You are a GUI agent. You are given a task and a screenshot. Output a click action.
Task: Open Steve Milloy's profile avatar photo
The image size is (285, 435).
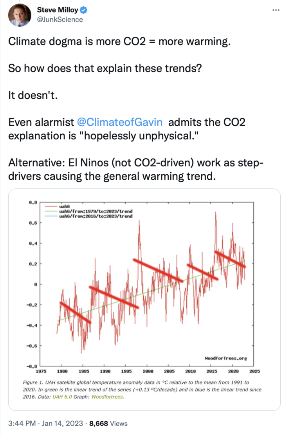pos(20,15)
